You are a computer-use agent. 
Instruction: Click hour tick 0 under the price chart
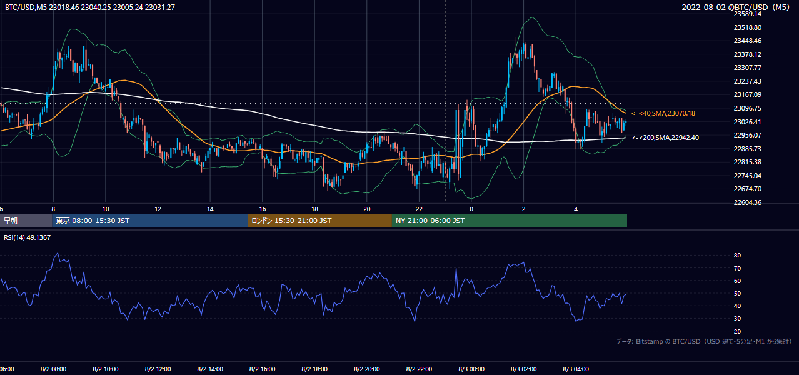pos(471,209)
